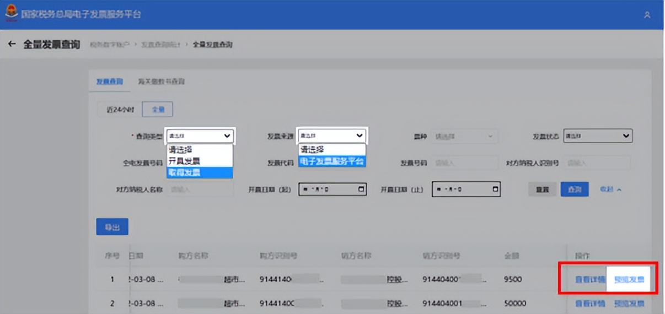665x314 pixels.
Task: Click the tax bureau emblem logo
Action: [11, 12]
